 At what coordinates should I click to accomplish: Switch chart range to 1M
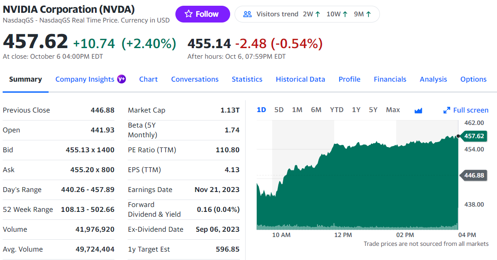[x=297, y=110]
